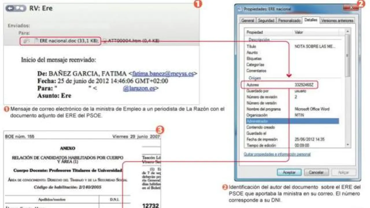Image resolution: width=370 pixels, height=208 pixels.
Task: Click Quitar propiedades e información personal link
Action: (277, 154)
